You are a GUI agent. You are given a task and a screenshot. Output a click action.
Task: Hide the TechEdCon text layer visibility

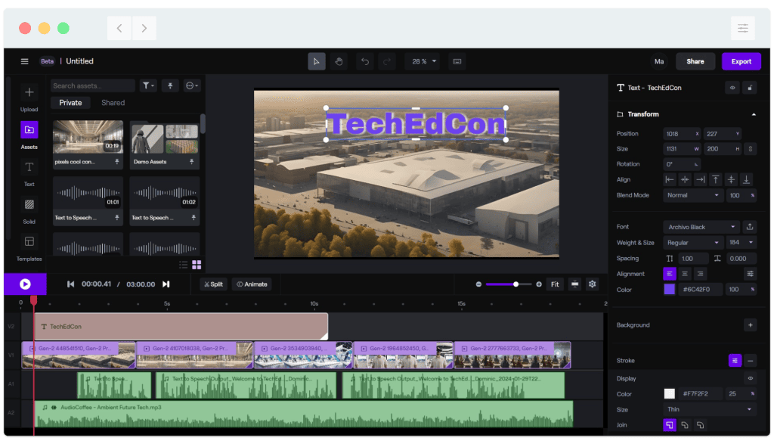(731, 88)
